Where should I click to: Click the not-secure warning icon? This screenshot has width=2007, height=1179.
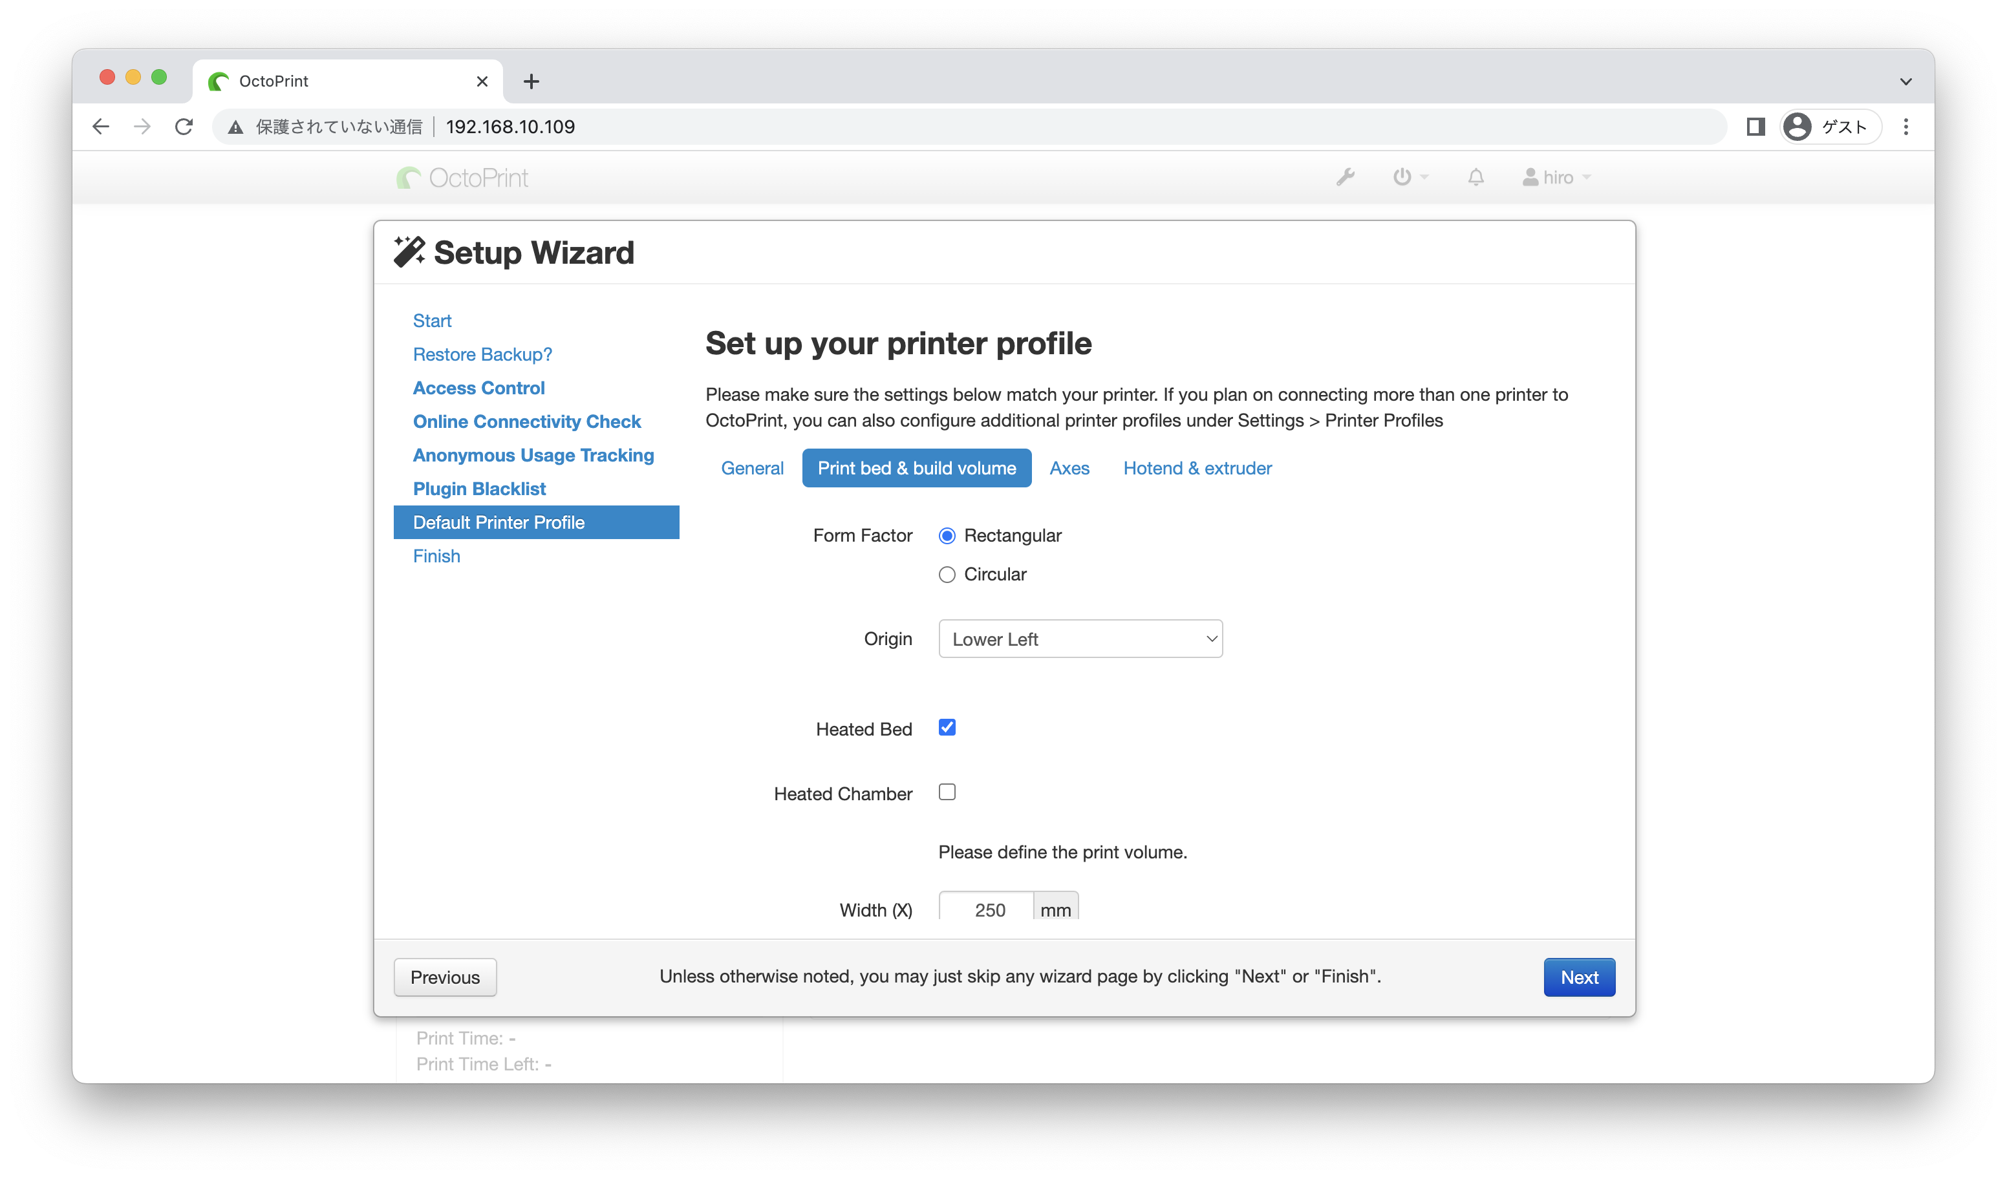pyautogui.click(x=235, y=127)
